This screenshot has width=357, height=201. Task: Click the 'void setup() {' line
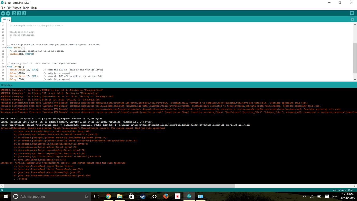(x=16, y=48)
